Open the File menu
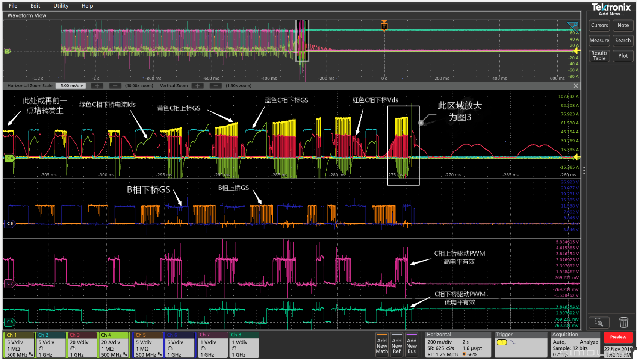 [13, 6]
